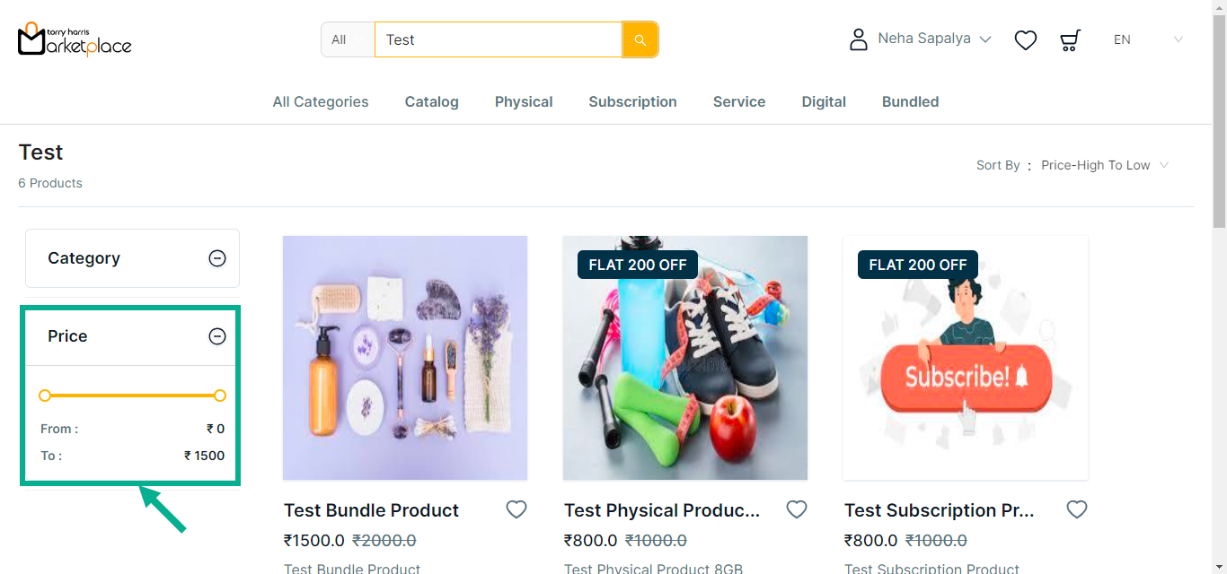Click the Torry Harris Marketplace logo
1227x574 pixels.
click(x=75, y=39)
